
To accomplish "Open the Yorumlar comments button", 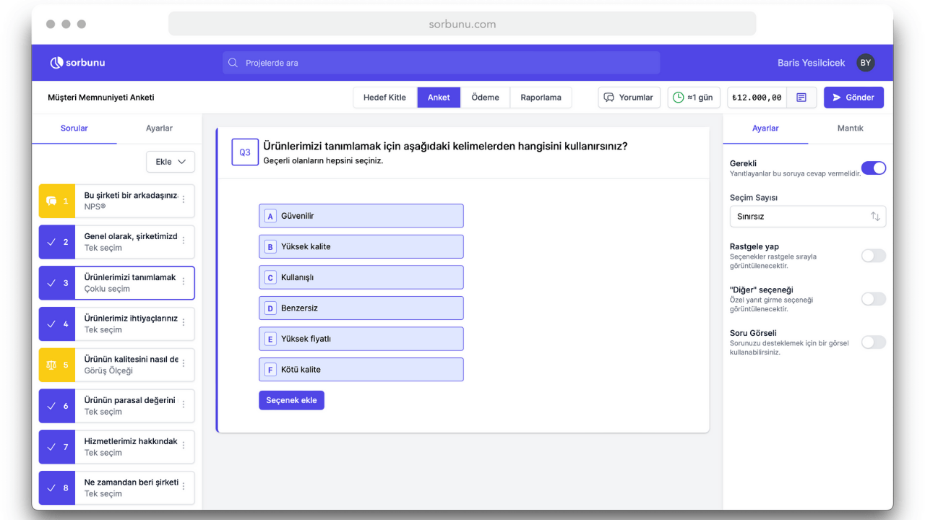I will [x=629, y=97].
